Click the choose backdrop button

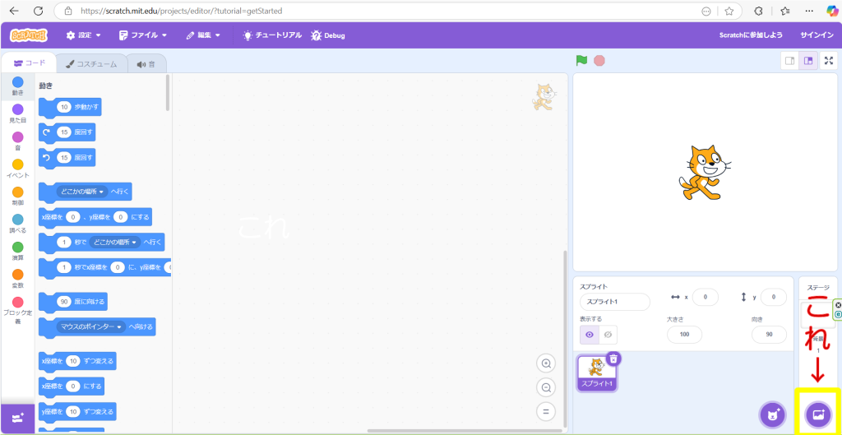817,414
